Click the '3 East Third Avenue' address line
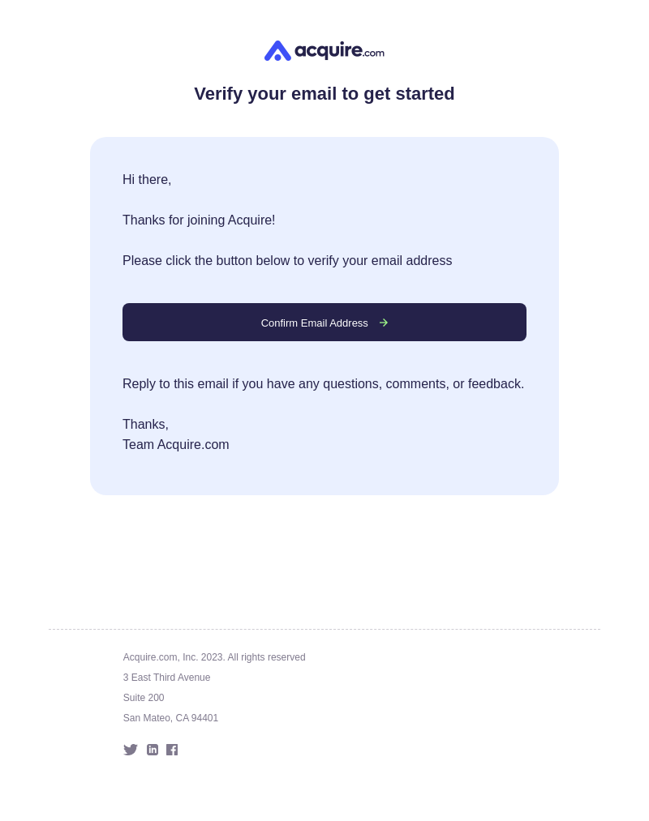 pos(166,678)
